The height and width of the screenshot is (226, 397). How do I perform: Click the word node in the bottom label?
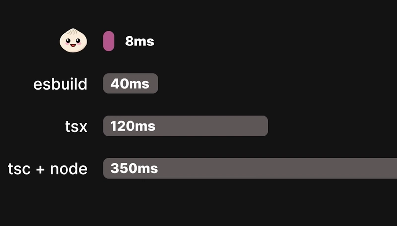(x=68, y=169)
